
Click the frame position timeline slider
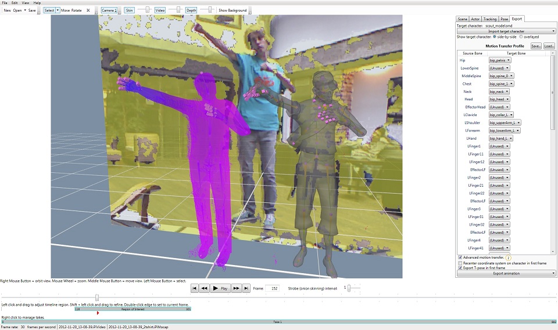pos(97,298)
